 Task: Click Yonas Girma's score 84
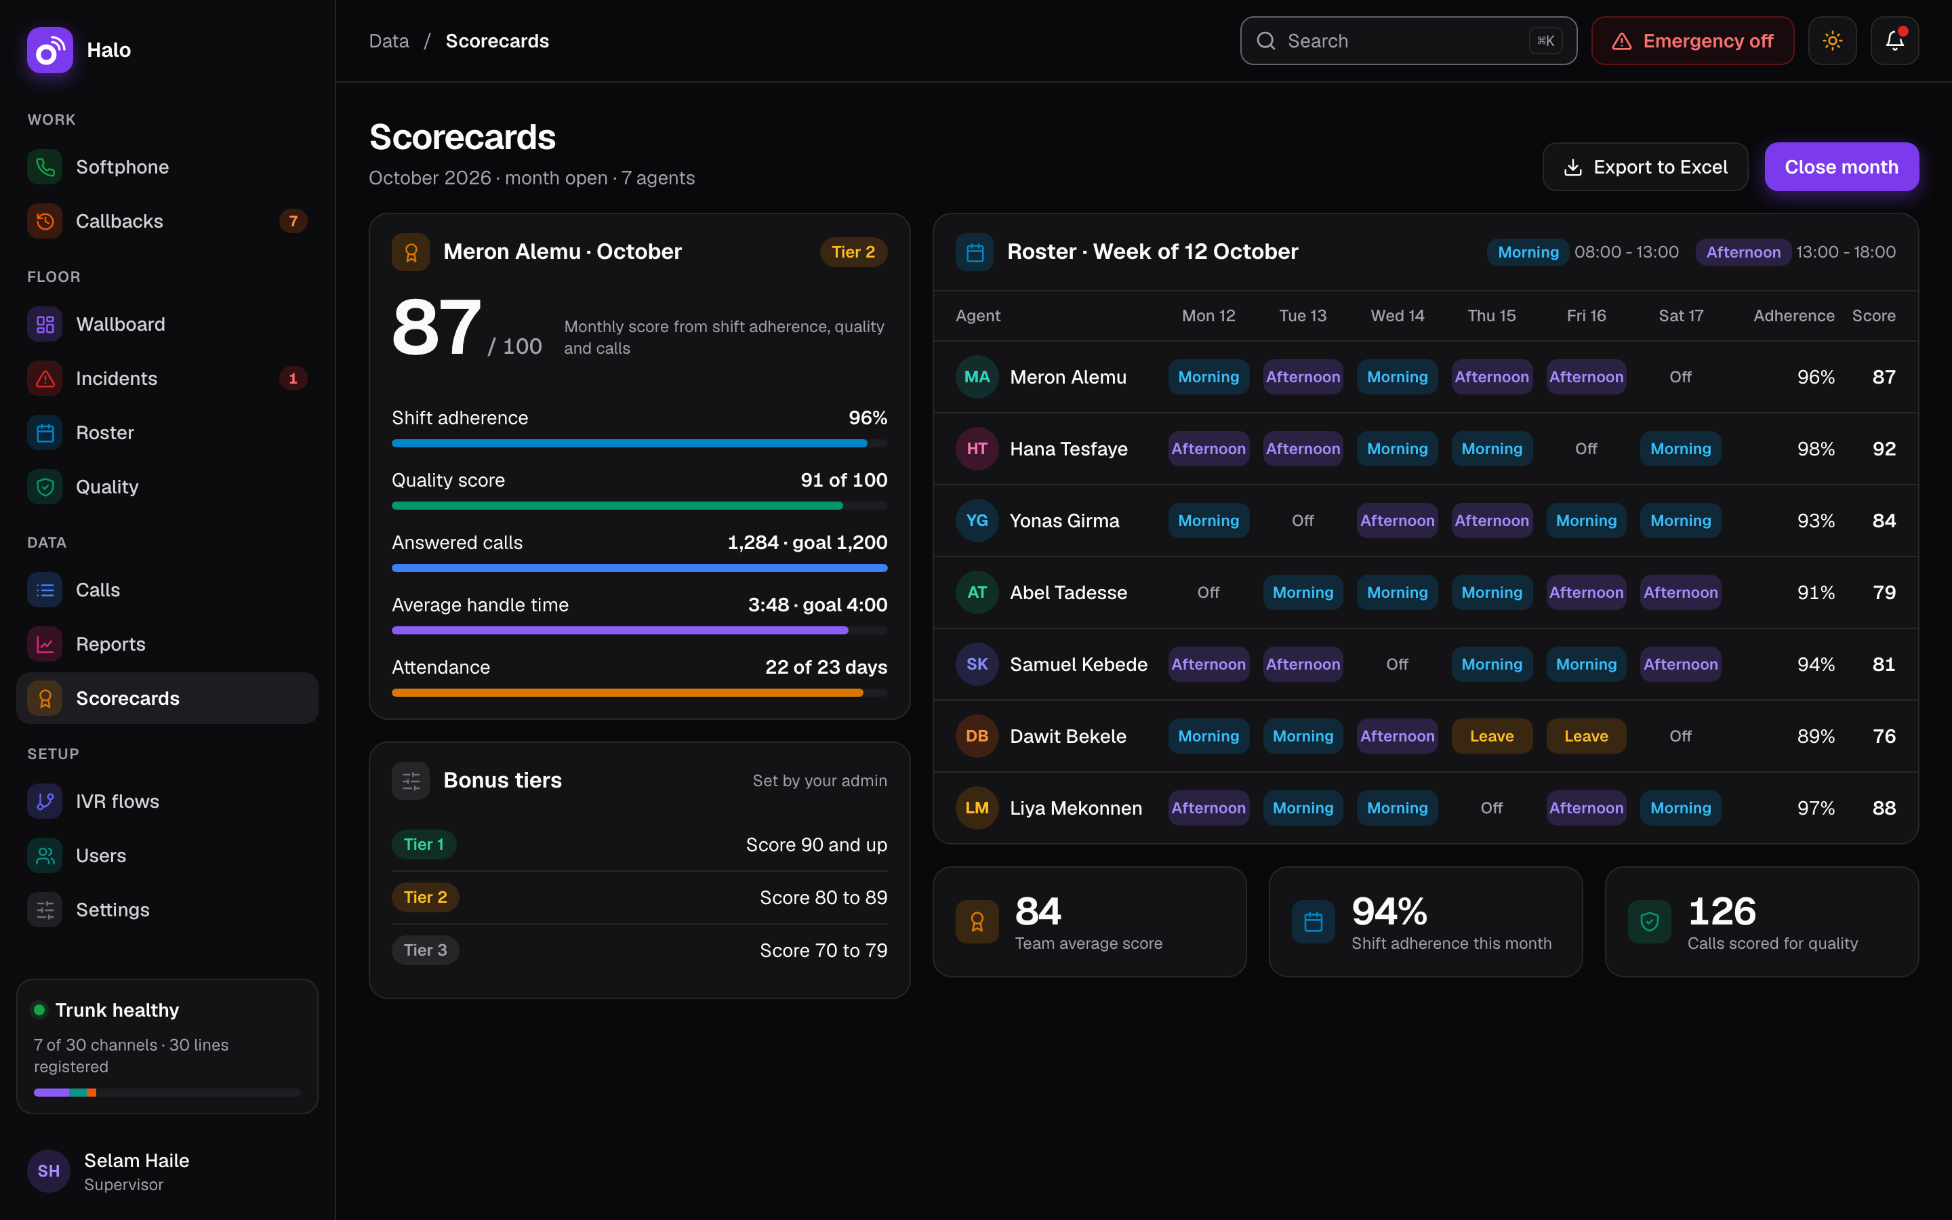coord(1884,521)
